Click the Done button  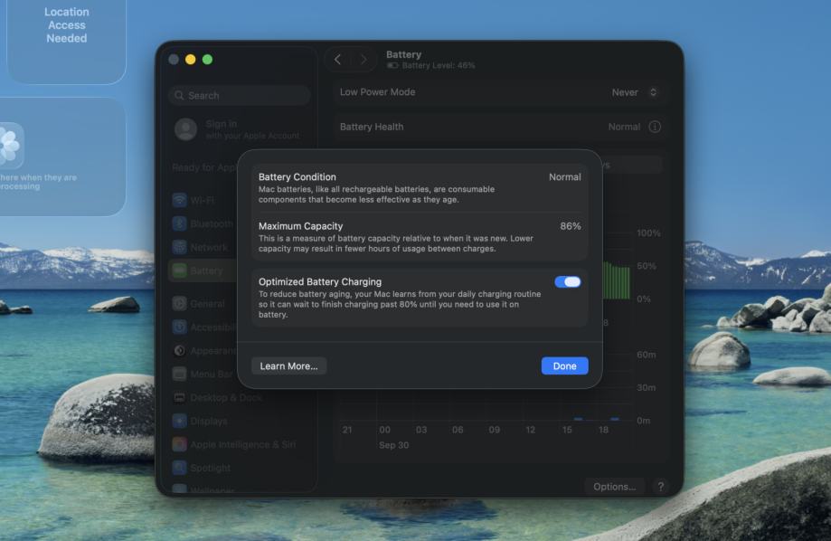point(564,366)
